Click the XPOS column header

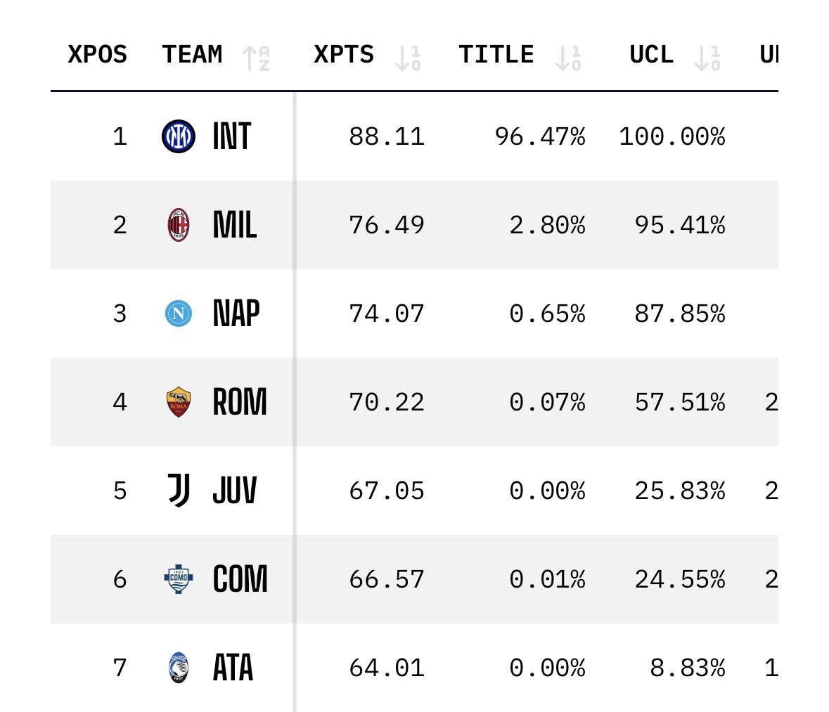tap(97, 54)
